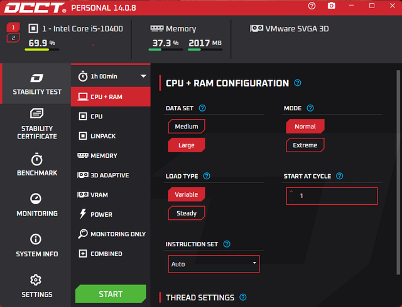Open Instruction Set help icon
402x307 pixels.
tap(227, 244)
